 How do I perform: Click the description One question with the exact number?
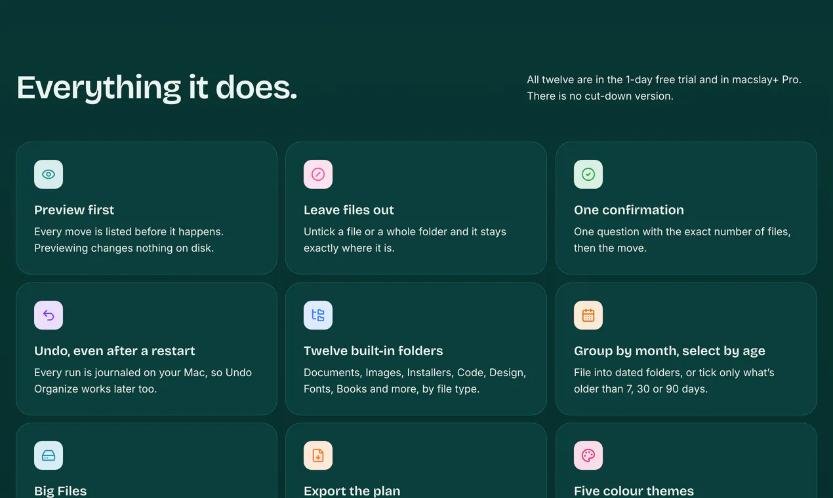click(x=682, y=240)
